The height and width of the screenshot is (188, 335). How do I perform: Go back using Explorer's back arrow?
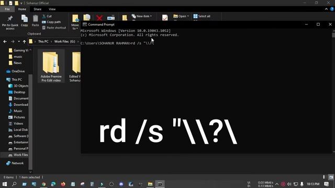(5, 42)
